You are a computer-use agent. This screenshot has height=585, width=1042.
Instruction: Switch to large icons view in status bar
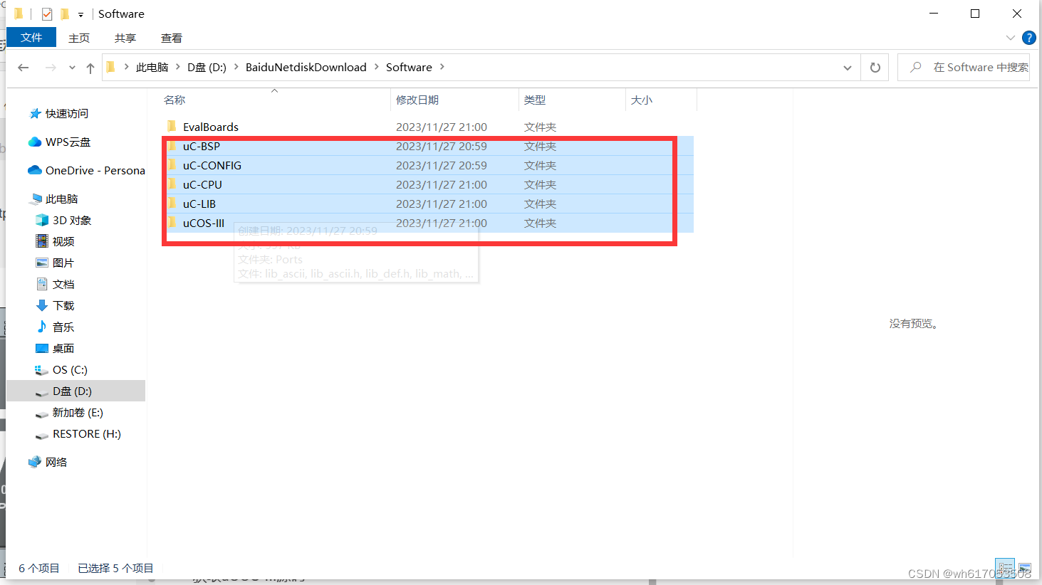pyautogui.click(x=1025, y=568)
